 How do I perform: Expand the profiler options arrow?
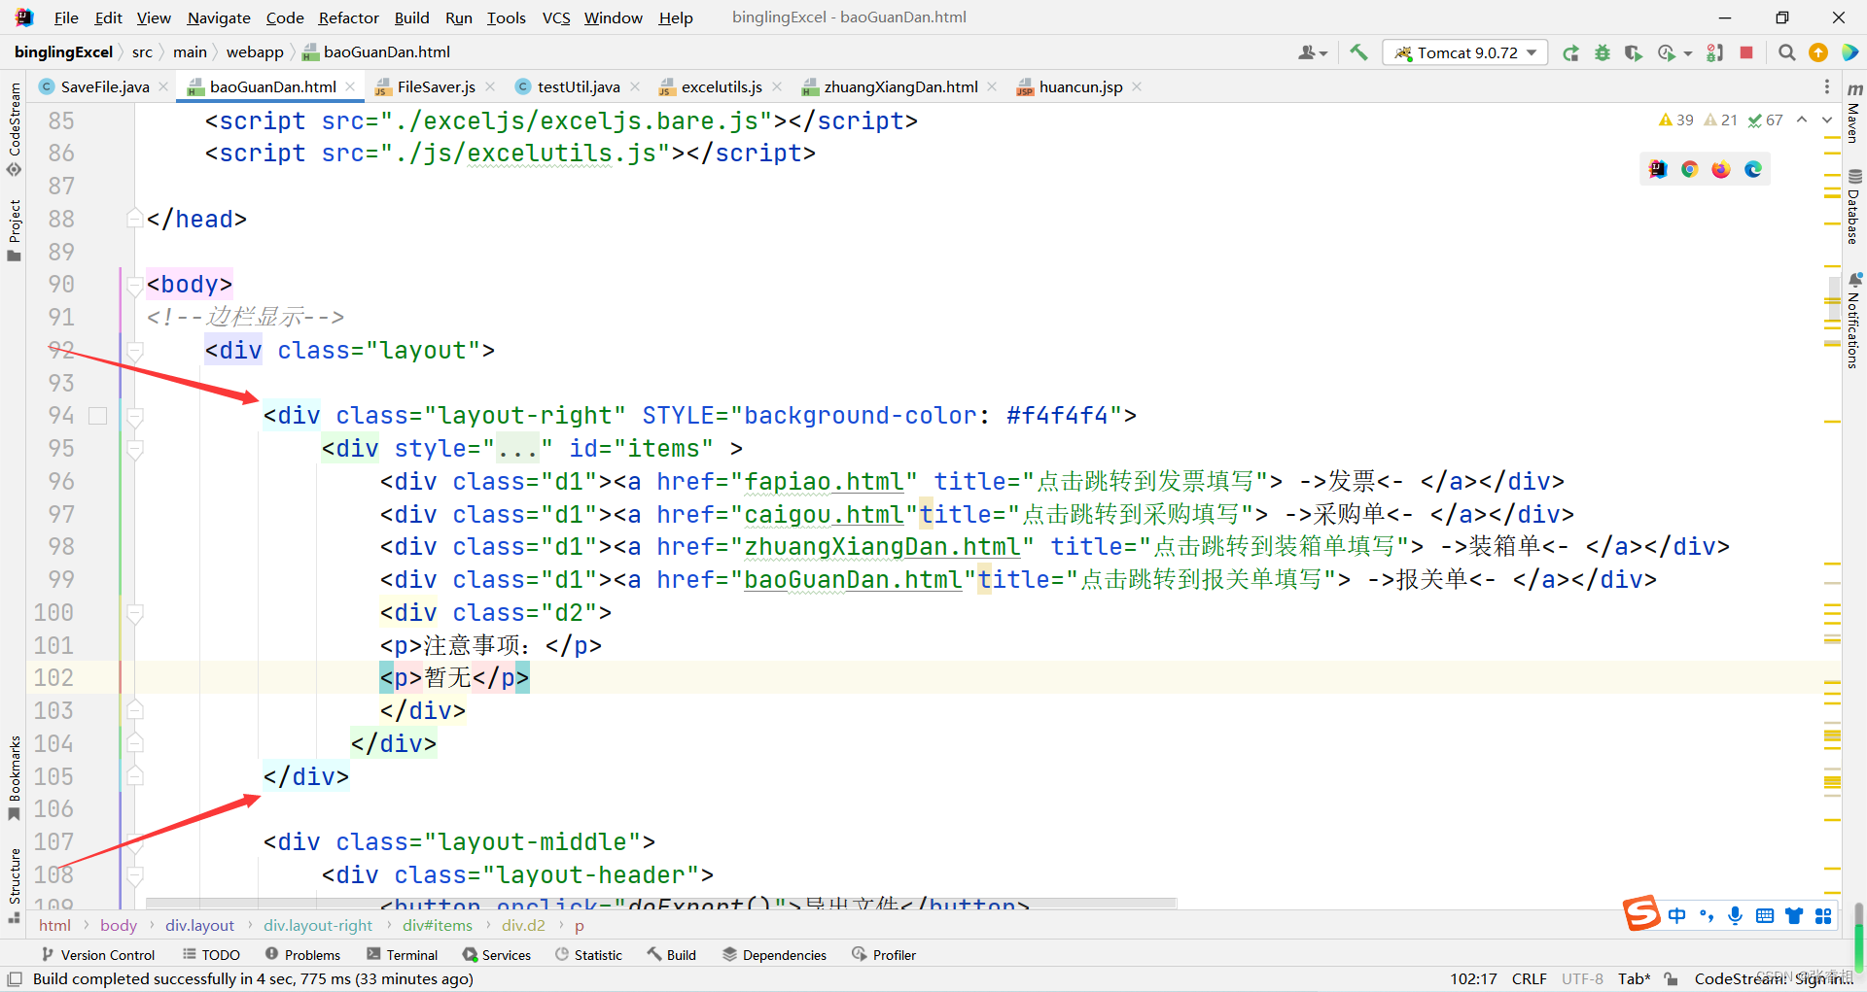pos(1688,53)
